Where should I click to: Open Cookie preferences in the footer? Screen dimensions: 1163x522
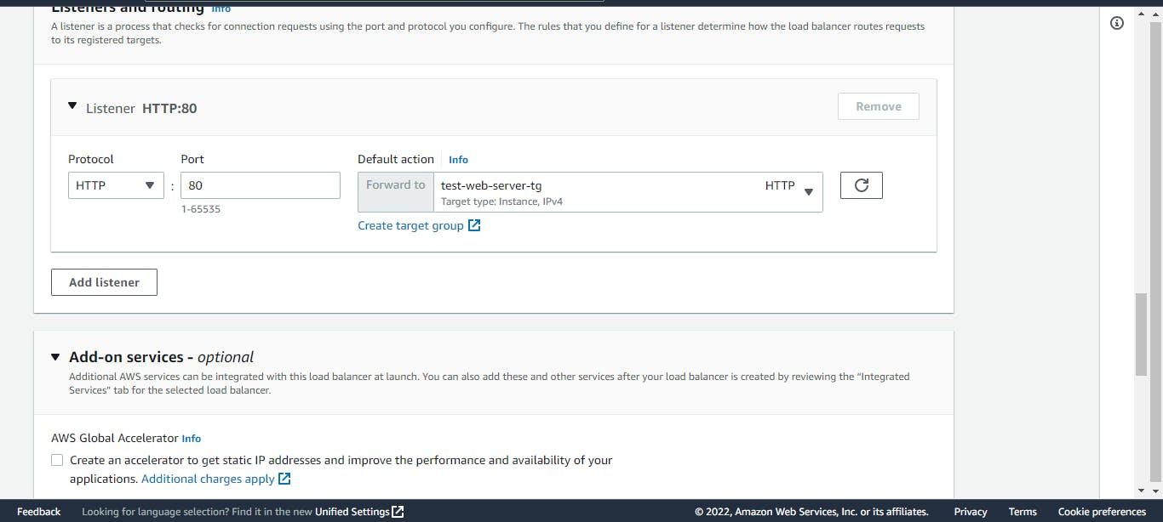[1102, 511]
